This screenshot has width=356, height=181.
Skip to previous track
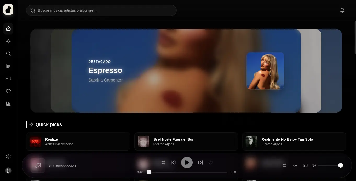coord(173,163)
